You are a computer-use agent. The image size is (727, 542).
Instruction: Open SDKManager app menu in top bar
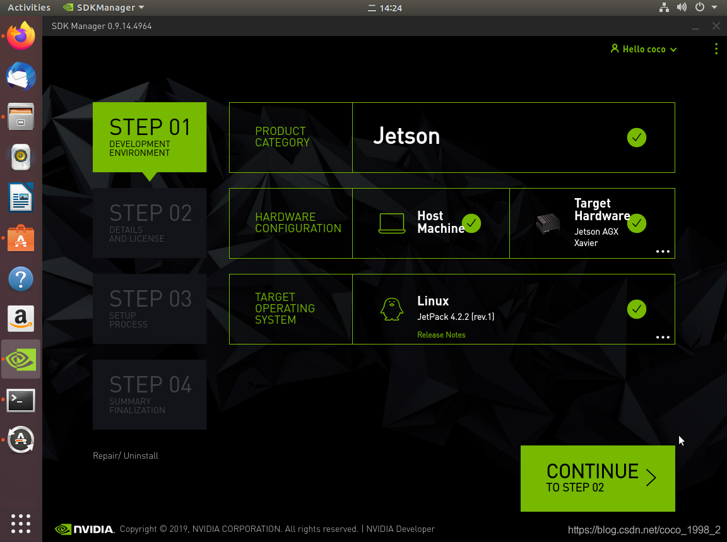(104, 8)
